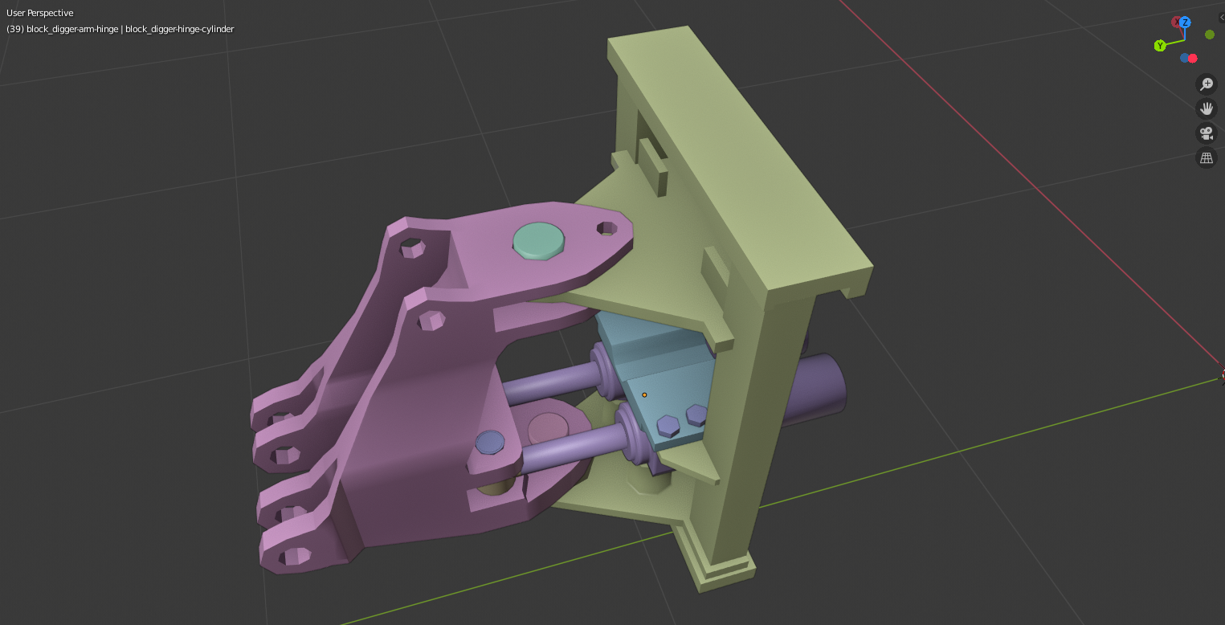The image size is (1225, 625).
Task: Click the "User Perspective" viewport label
Action: 39,13
